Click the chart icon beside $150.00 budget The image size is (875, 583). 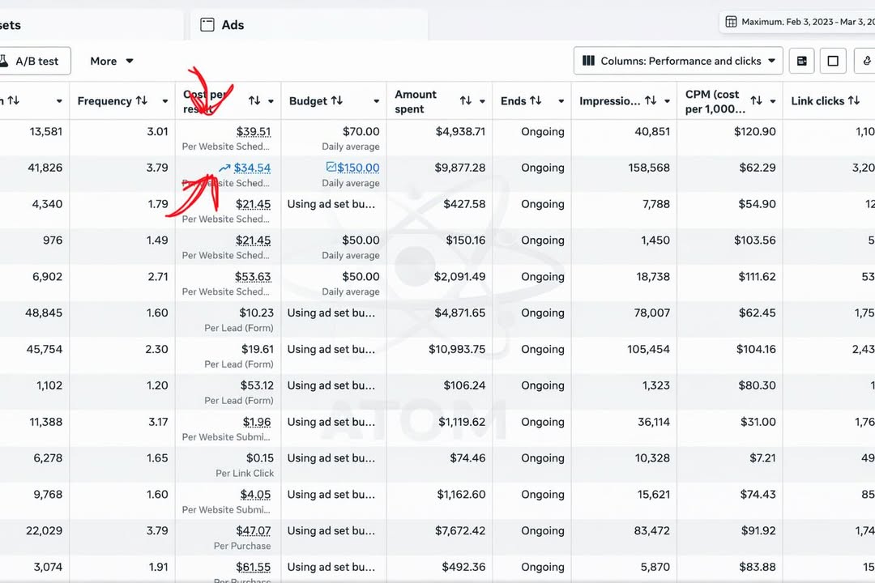point(331,167)
